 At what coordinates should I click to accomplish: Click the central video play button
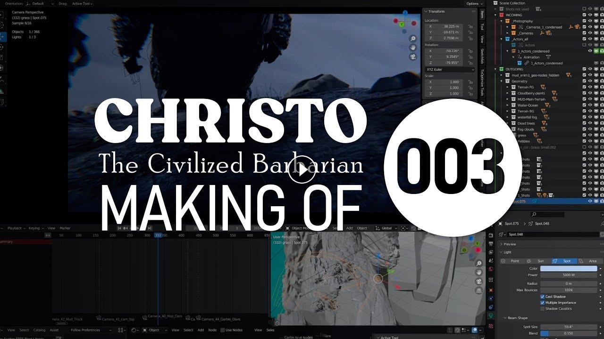pyautogui.click(x=302, y=170)
